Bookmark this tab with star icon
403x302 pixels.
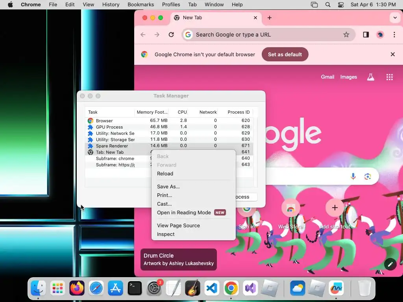(x=346, y=35)
